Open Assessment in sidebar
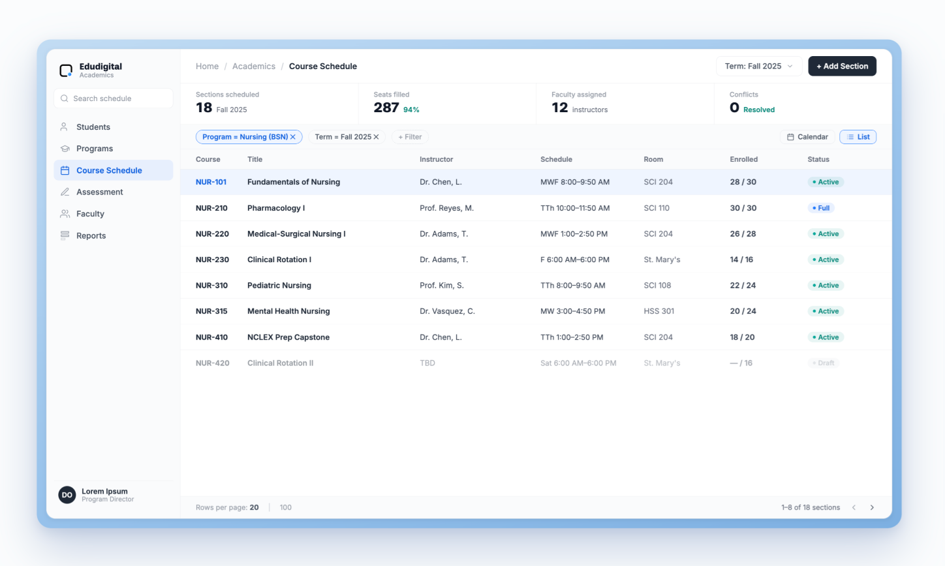This screenshot has width=945, height=566. pyautogui.click(x=114, y=192)
